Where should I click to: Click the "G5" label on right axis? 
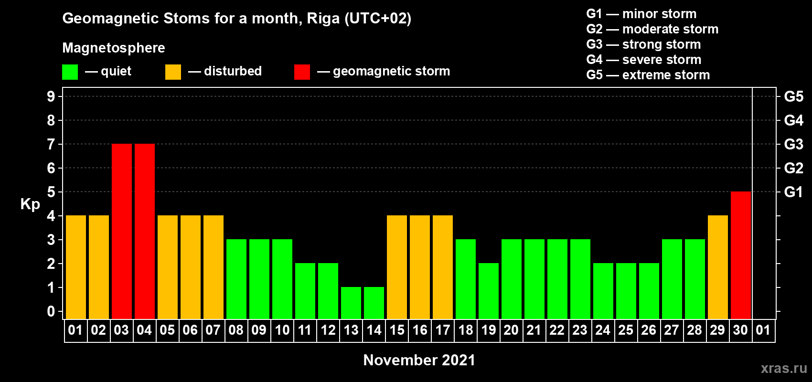(x=794, y=96)
